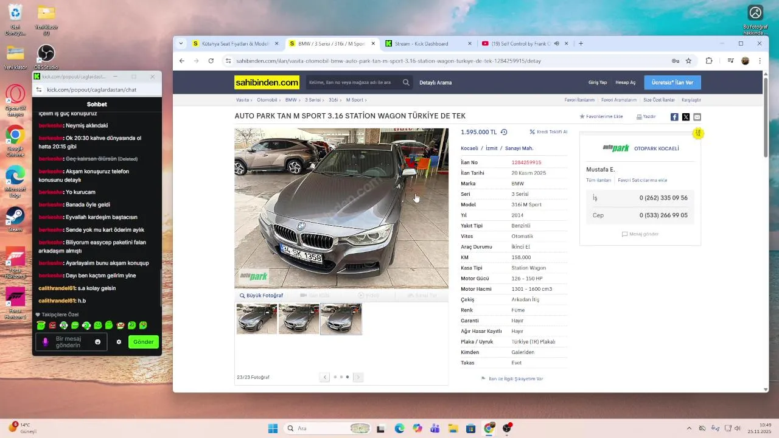The image size is (779, 438).
Task: Open the Windows Start menu
Action: point(273,428)
